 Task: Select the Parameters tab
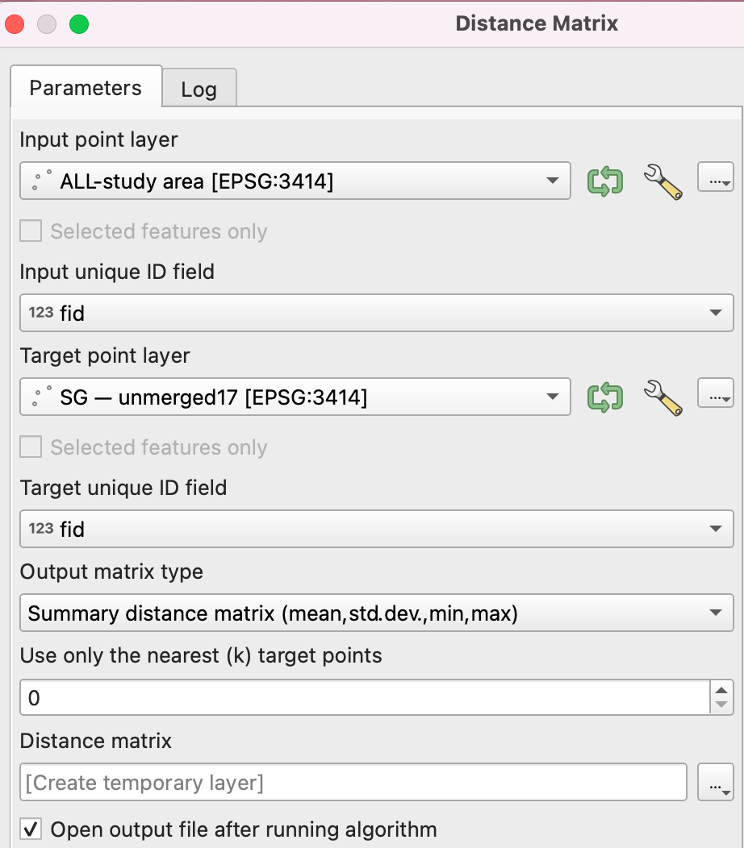86,88
